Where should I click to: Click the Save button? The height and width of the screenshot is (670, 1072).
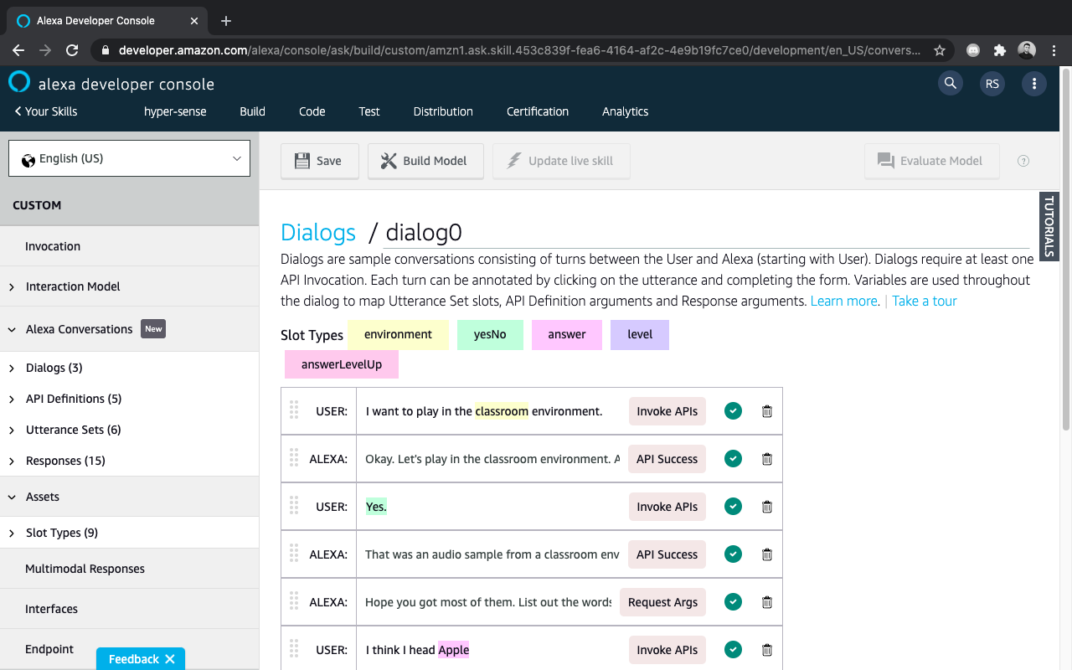click(320, 161)
